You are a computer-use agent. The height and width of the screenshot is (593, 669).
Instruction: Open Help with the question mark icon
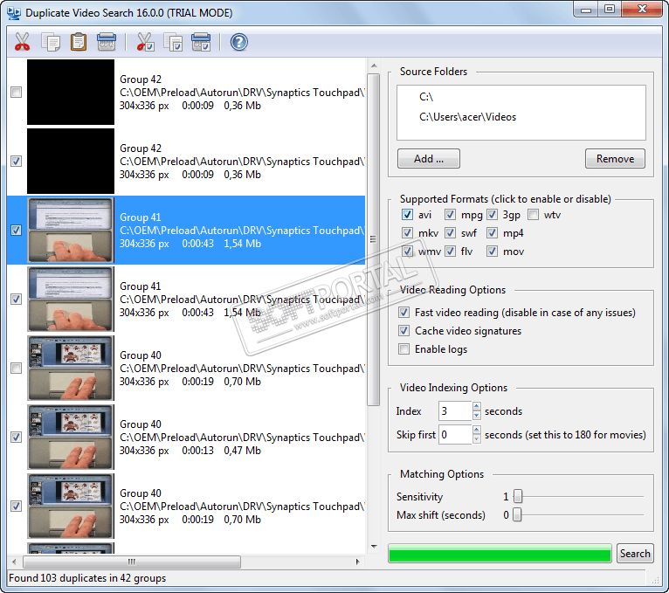click(x=239, y=42)
